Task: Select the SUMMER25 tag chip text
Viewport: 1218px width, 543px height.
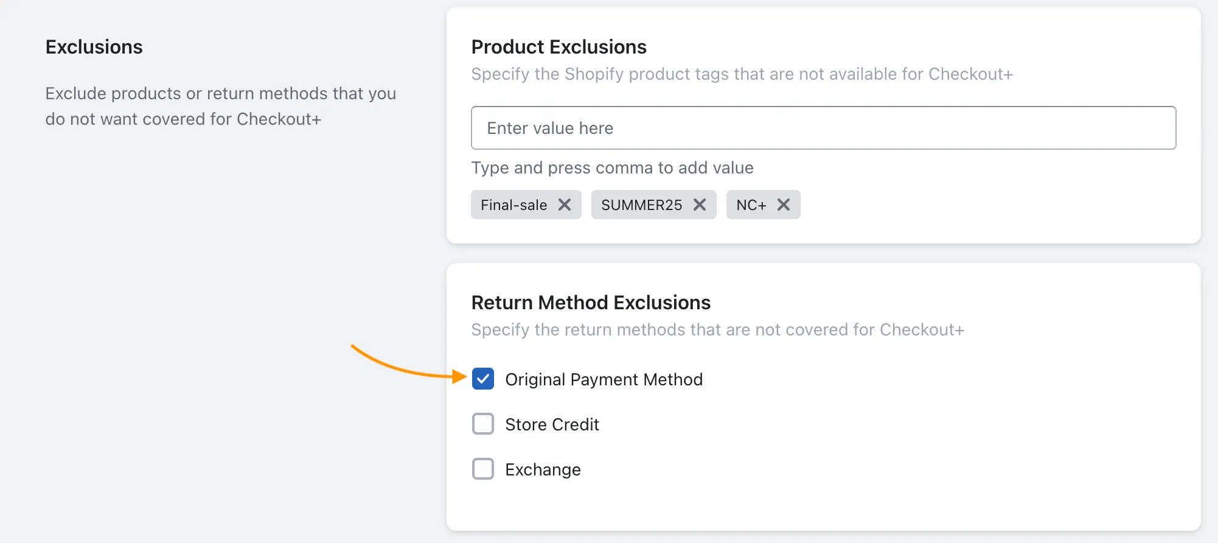Action: pos(641,205)
